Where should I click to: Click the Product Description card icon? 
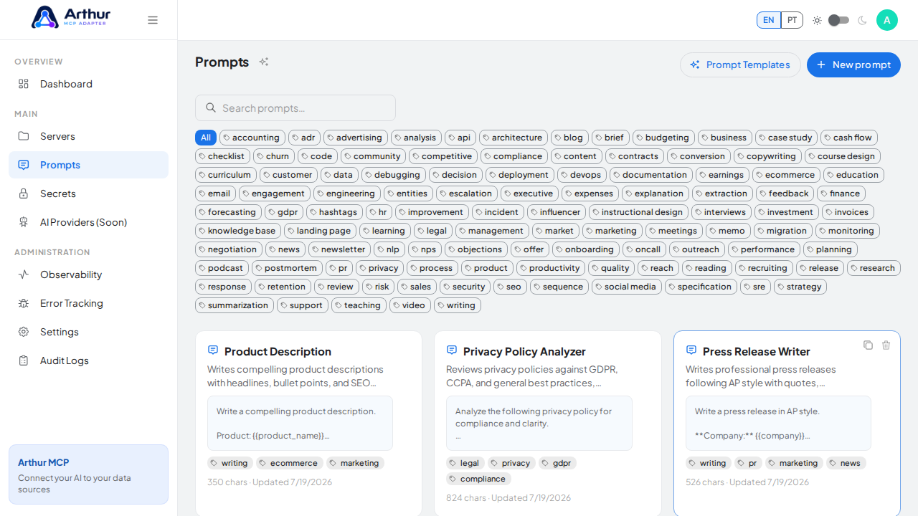click(213, 350)
